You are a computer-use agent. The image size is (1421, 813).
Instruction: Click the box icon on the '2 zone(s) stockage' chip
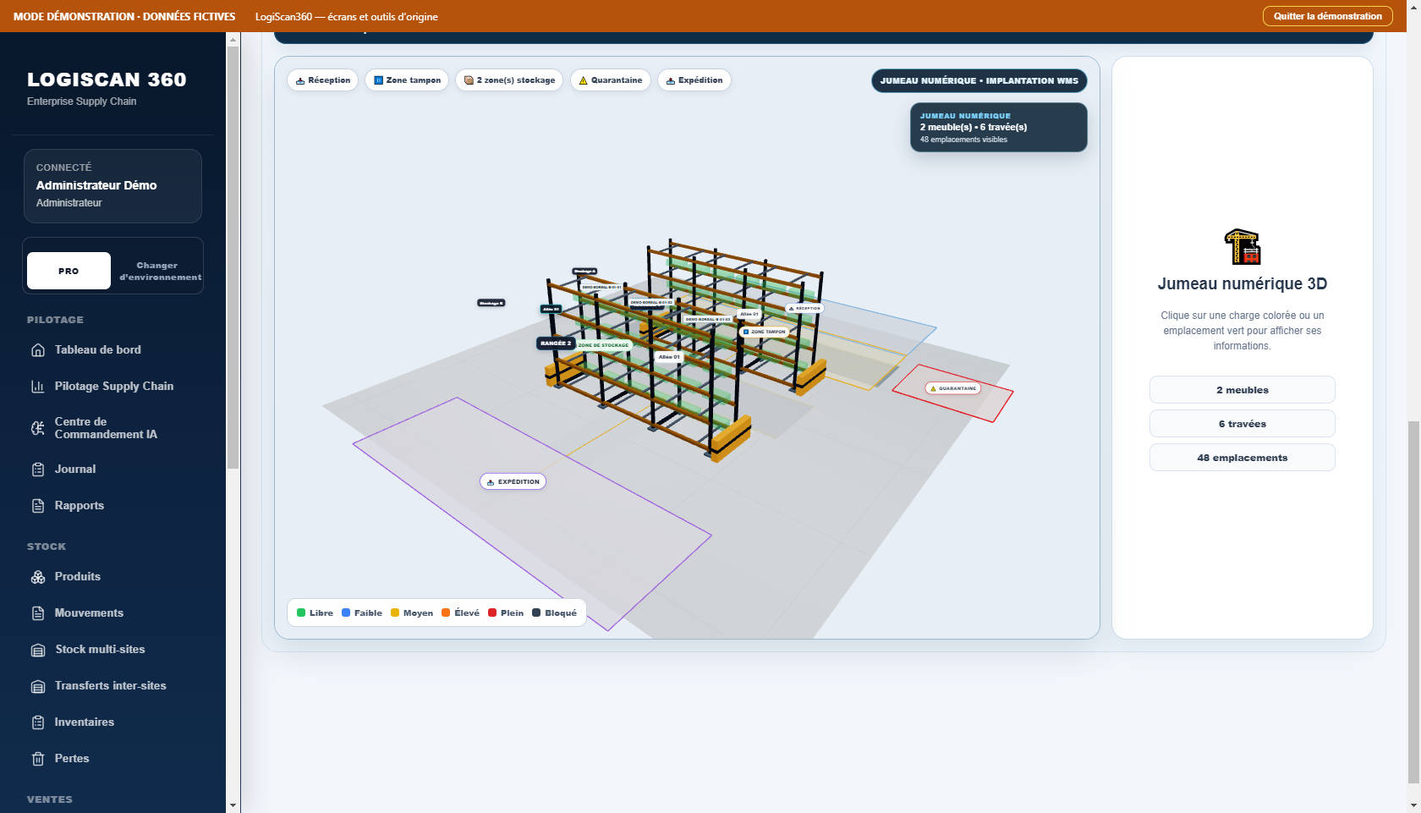tap(469, 80)
